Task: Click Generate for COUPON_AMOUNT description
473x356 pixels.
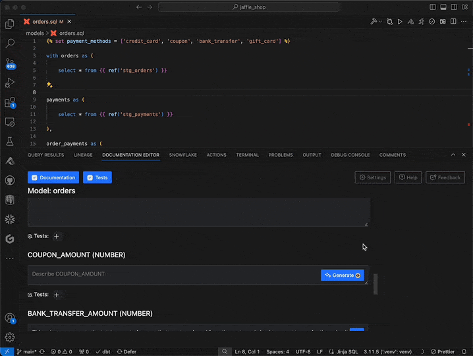Action: (343, 275)
